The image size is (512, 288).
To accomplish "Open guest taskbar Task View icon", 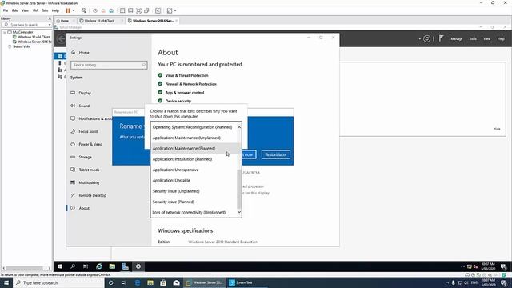I will (x=86, y=266).
